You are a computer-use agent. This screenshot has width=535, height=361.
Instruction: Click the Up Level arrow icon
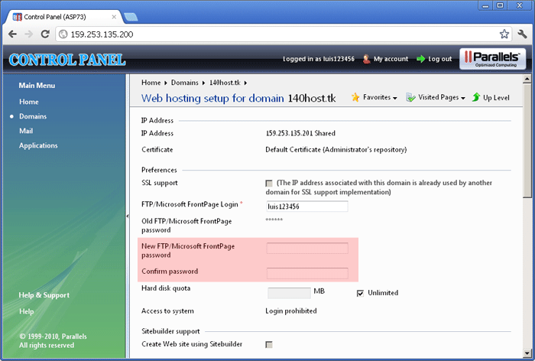coord(477,98)
